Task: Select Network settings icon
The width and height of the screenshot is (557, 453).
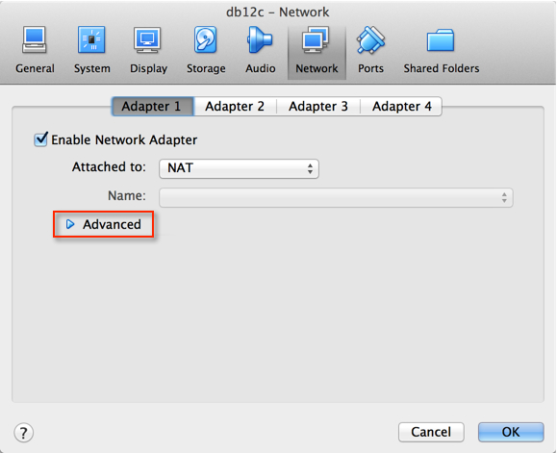Action: coord(316,39)
